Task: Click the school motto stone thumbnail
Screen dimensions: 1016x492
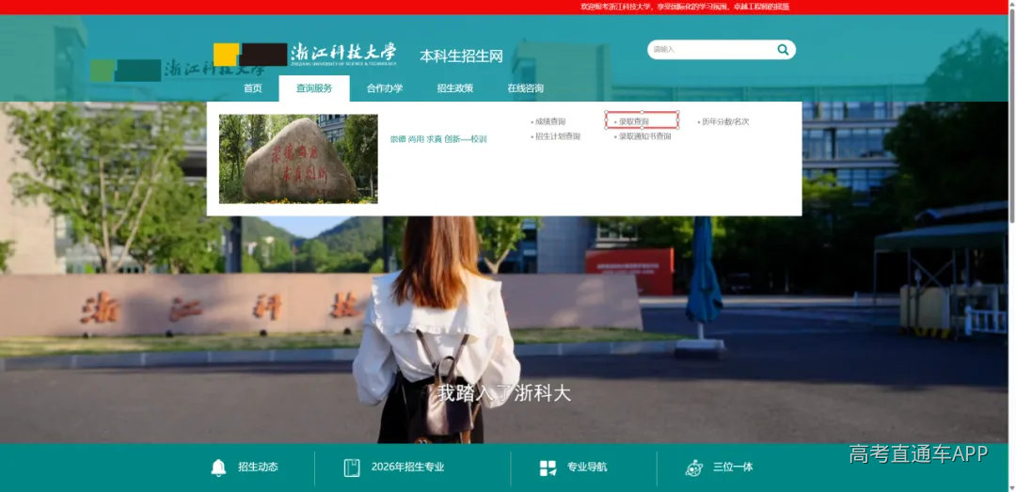Action: point(298,159)
